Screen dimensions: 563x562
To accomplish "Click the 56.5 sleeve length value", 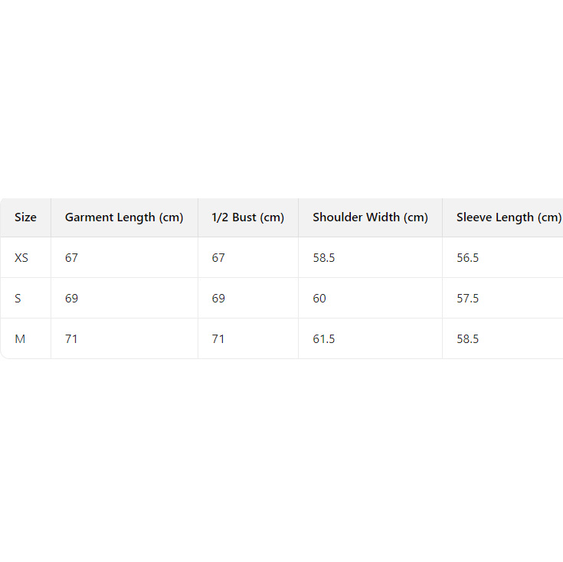I will coord(468,258).
